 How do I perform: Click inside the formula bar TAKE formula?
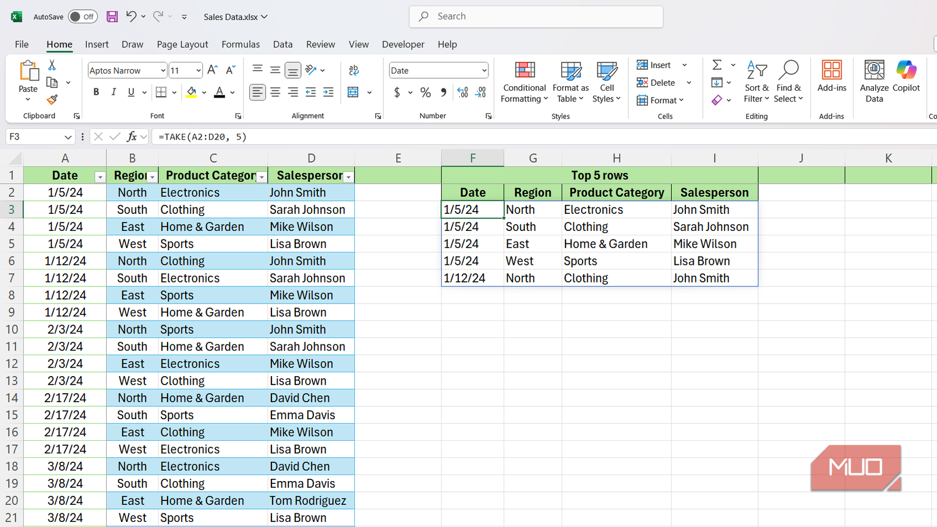click(203, 137)
